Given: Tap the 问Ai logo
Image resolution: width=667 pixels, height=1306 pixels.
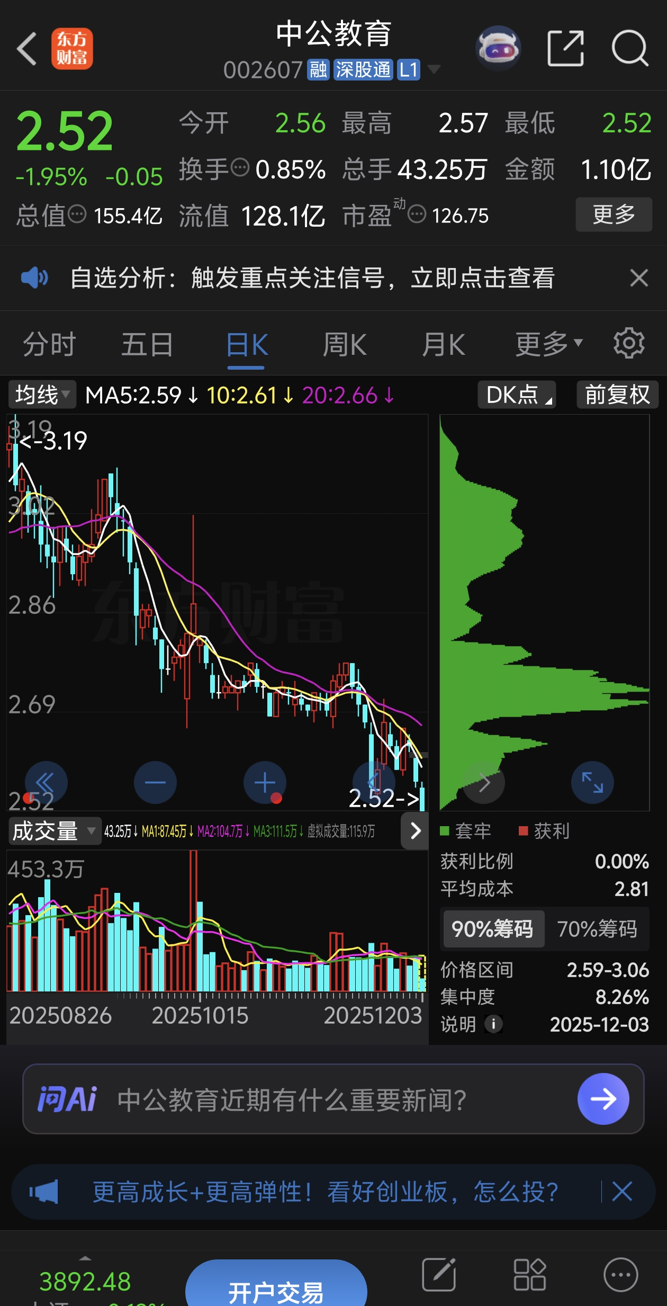Looking at the screenshot, I should (x=67, y=1099).
